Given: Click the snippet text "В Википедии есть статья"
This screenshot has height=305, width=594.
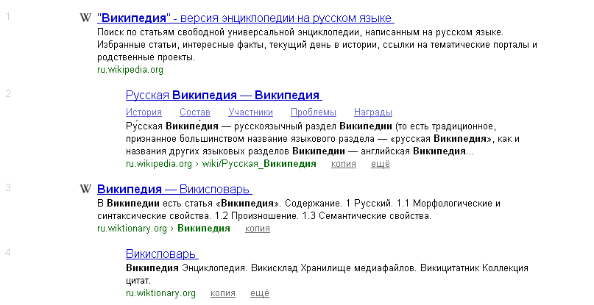Looking at the screenshot, I should pyautogui.click(x=299, y=209).
